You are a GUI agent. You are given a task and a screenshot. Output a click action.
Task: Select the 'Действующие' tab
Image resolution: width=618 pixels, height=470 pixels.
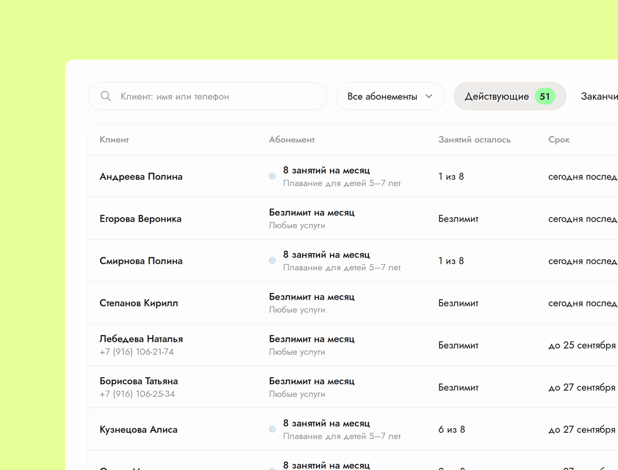[510, 96]
